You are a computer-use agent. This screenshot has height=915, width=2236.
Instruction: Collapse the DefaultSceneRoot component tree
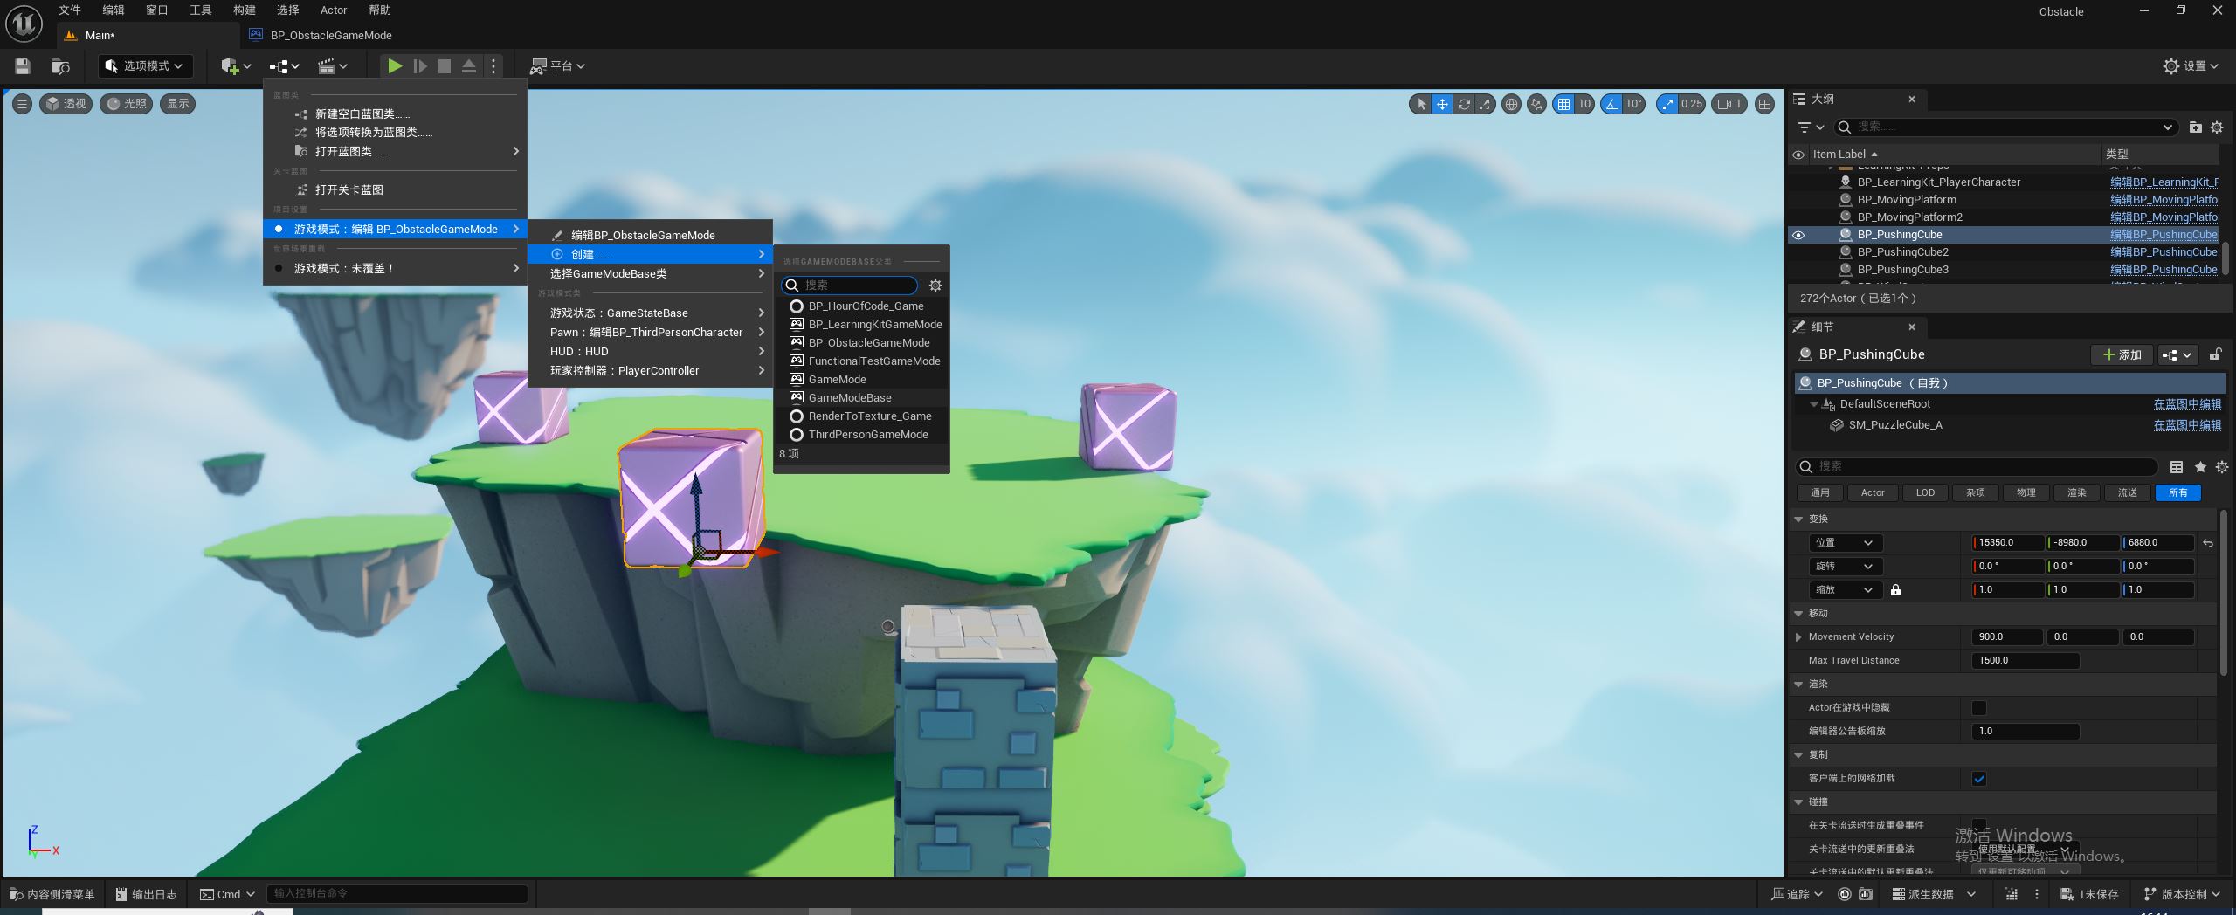coord(1814,404)
